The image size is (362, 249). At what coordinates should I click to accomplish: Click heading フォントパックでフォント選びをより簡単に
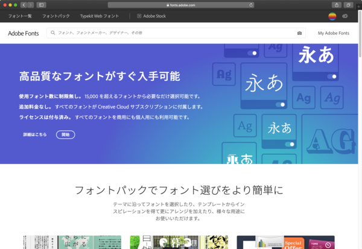point(179,191)
